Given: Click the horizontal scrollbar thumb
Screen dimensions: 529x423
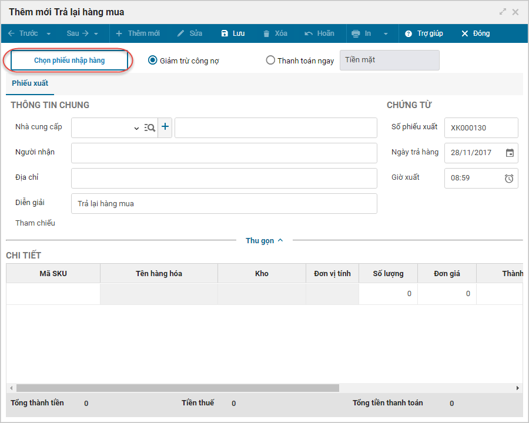Looking at the screenshot, I should [x=178, y=388].
